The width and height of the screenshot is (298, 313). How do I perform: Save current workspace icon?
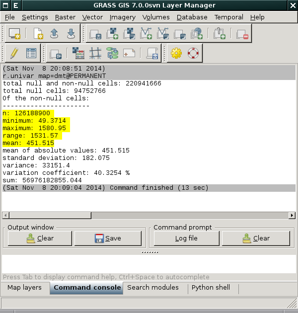click(71, 33)
